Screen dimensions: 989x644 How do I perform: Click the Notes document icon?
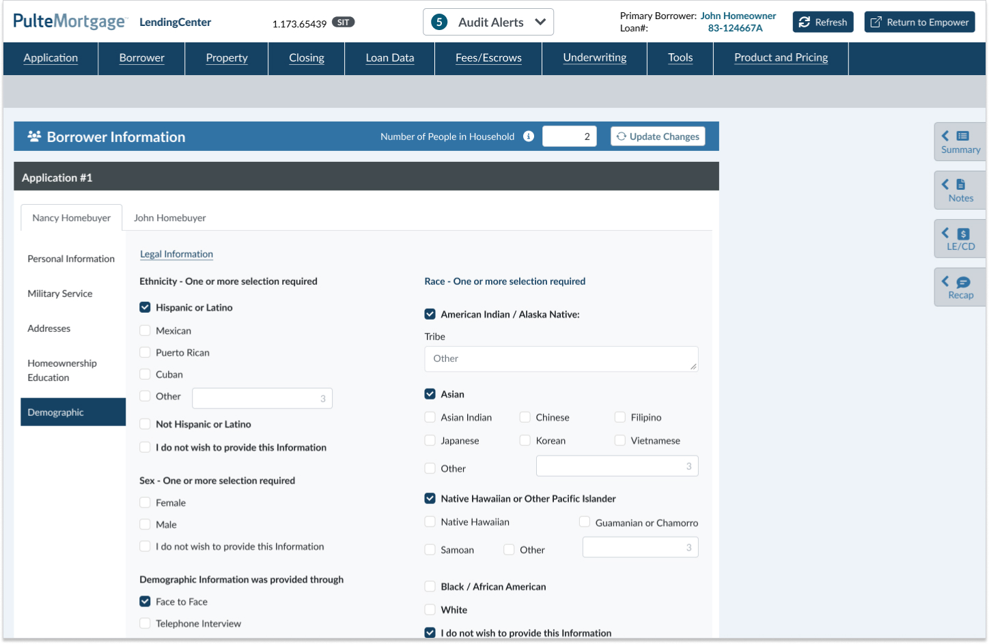point(961,184)
